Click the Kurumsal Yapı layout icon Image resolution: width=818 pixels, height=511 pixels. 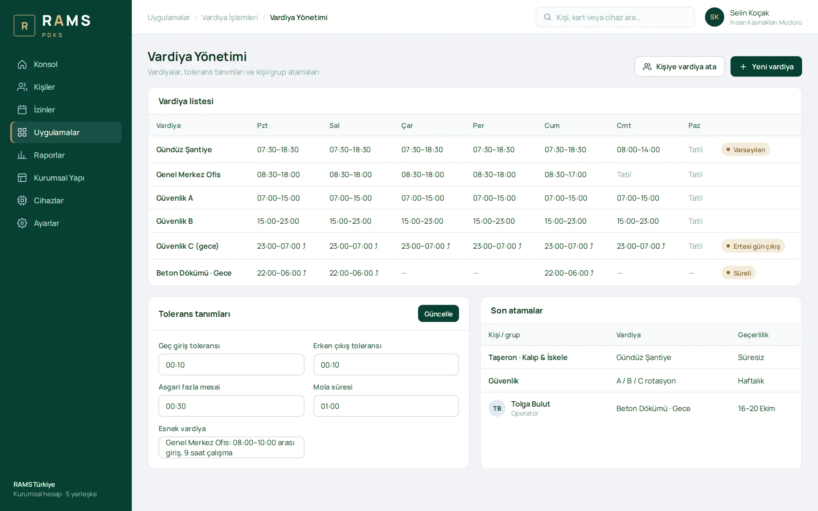[22, 178]
